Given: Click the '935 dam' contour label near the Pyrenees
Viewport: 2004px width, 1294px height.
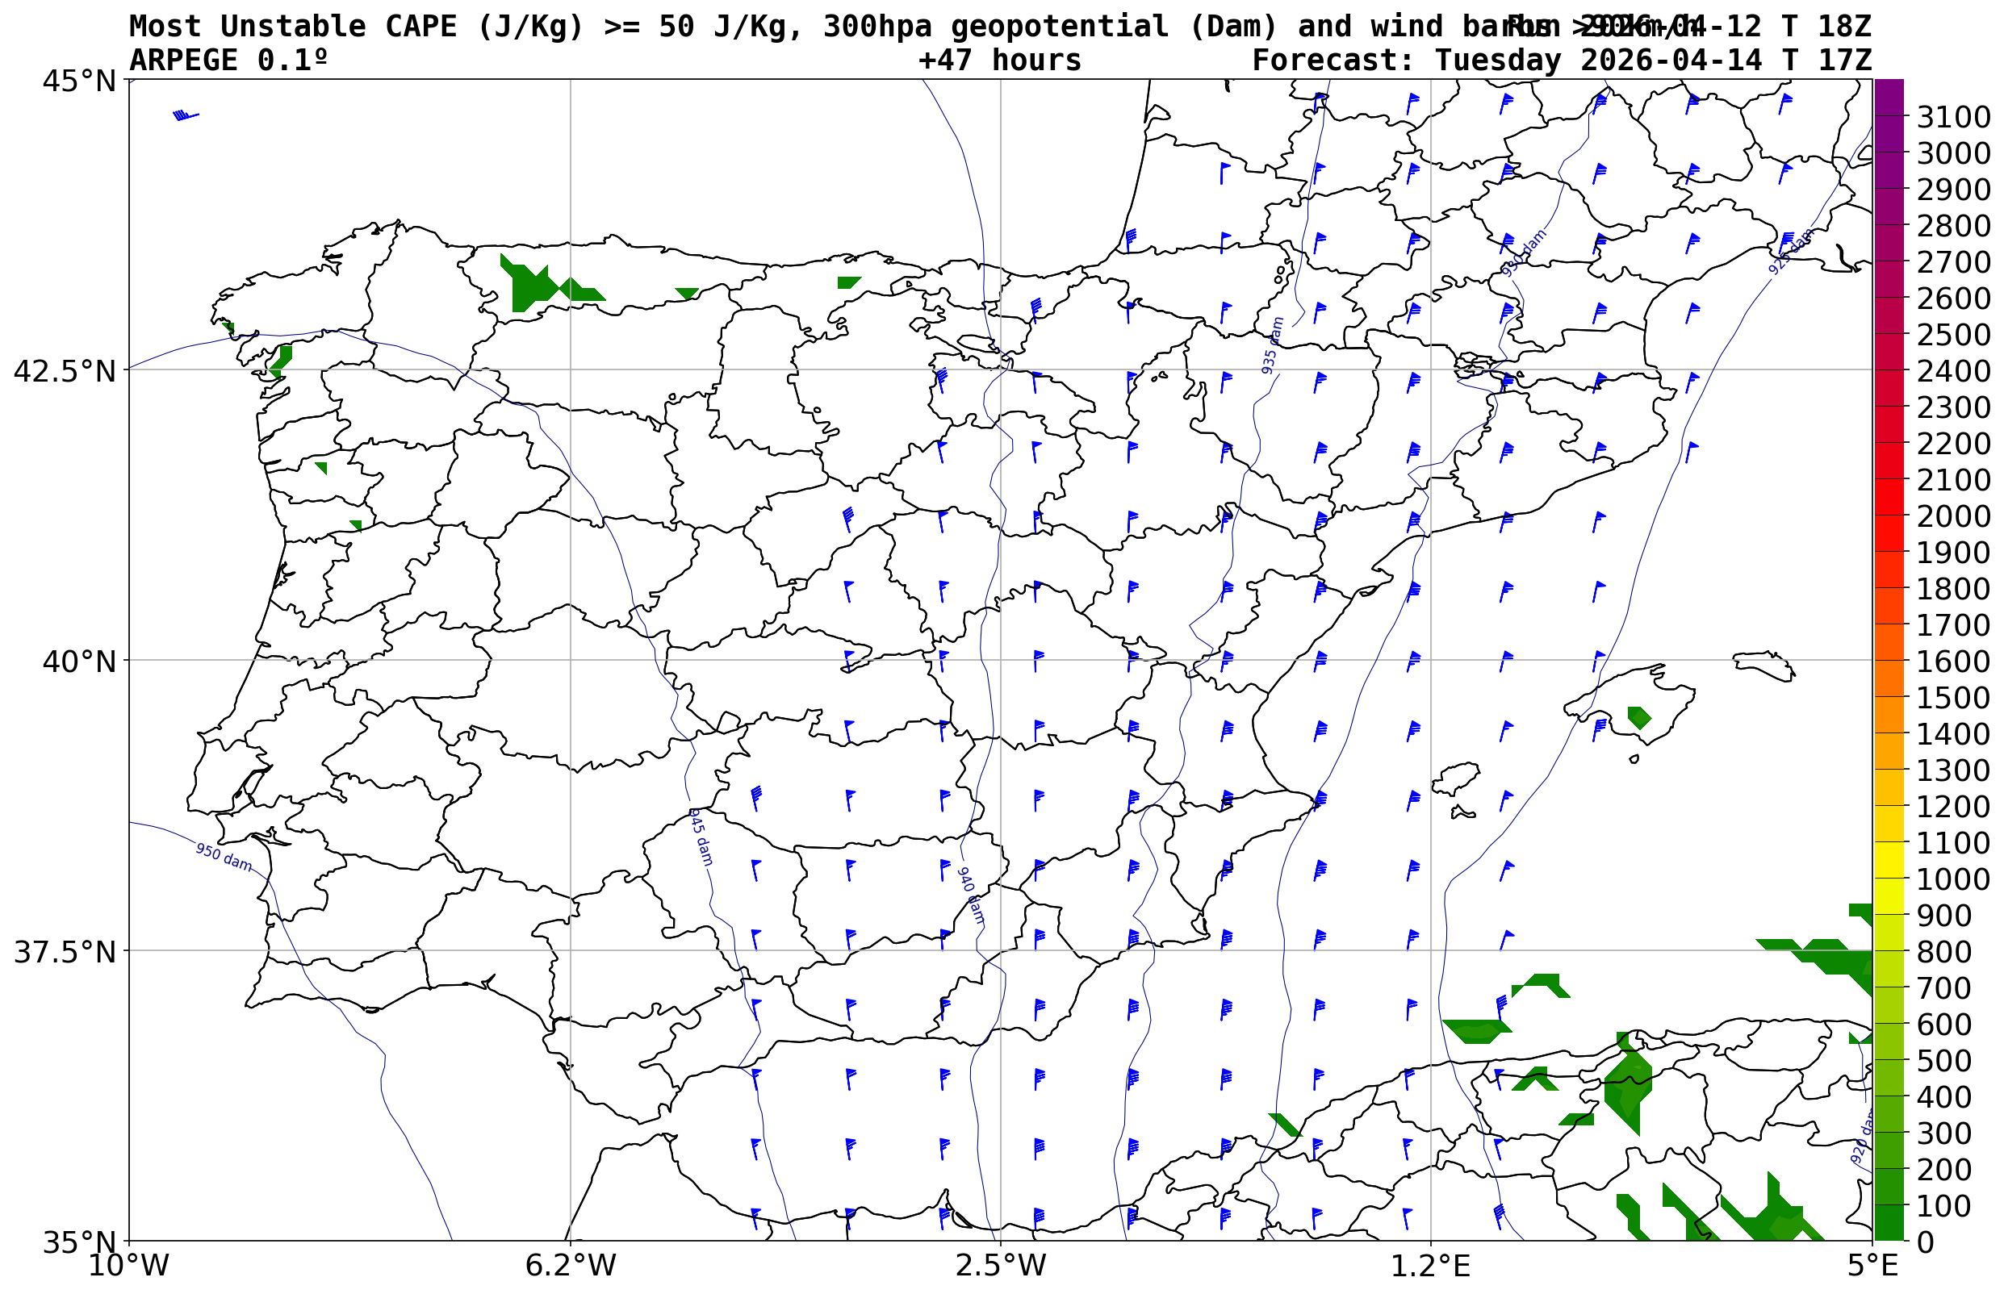Looking at the screenshot, I should point(1272,345).
